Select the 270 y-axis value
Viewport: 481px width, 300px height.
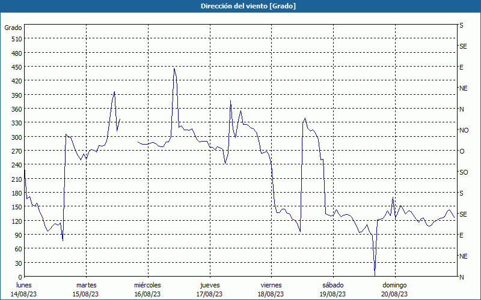click(x=17, y=151)
